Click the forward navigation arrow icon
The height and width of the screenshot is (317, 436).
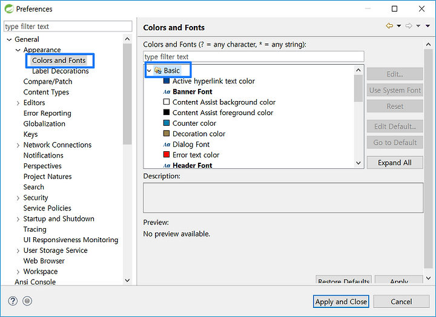tap(409, 26)
